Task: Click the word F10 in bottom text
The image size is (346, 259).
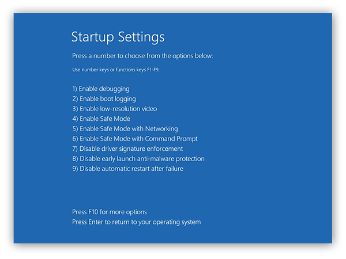Action: [x=93, y=212]
